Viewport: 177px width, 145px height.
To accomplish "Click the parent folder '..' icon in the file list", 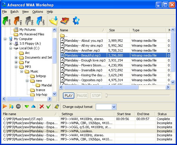I will [x=62, y=36].
